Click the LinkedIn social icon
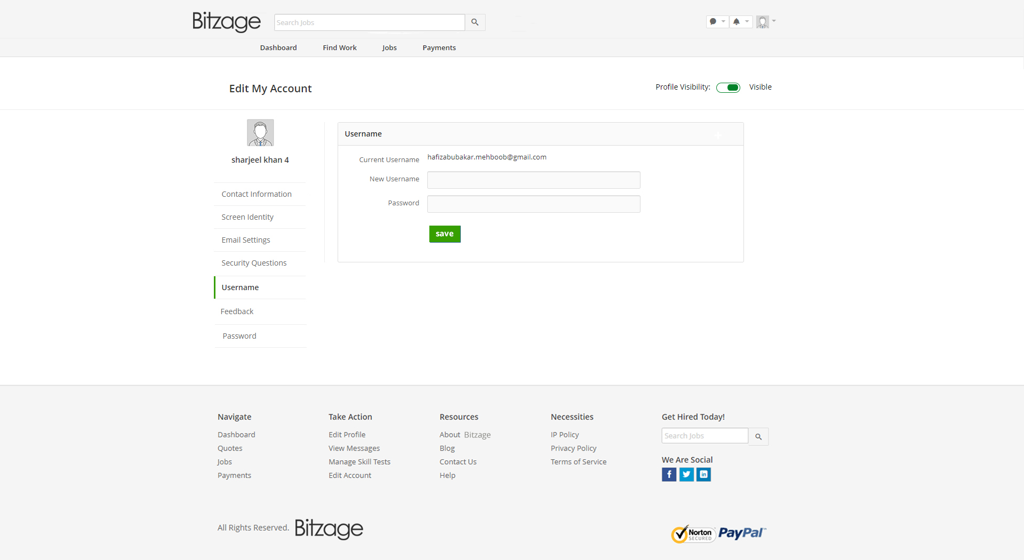 (703, 474)
